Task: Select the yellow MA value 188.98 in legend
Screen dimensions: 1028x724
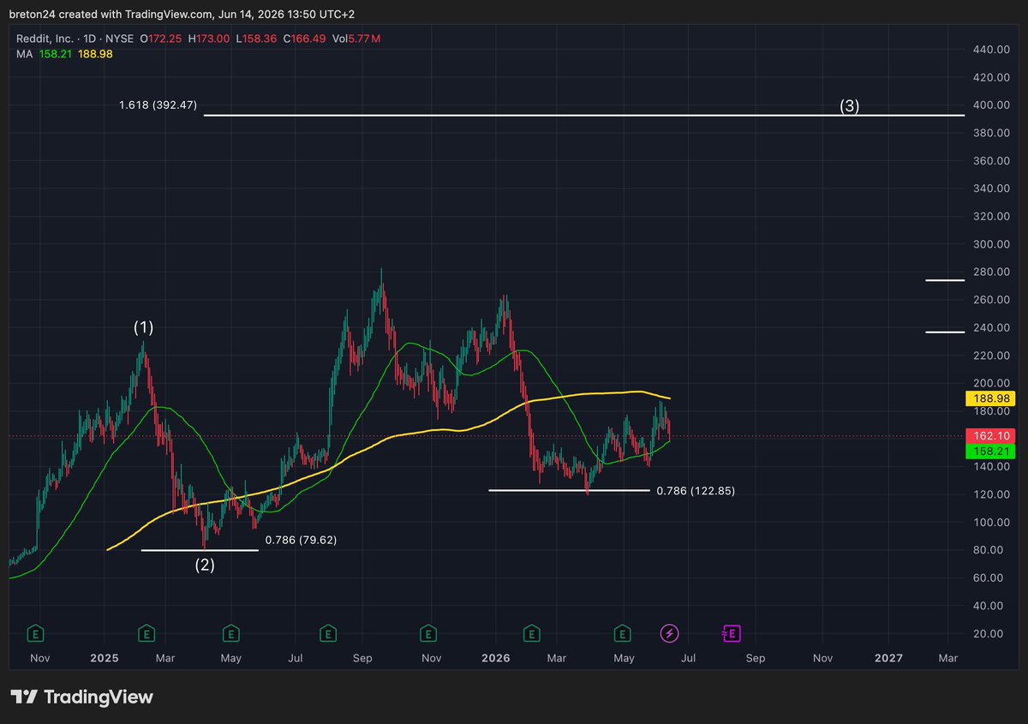Action: tap(96, 54)
